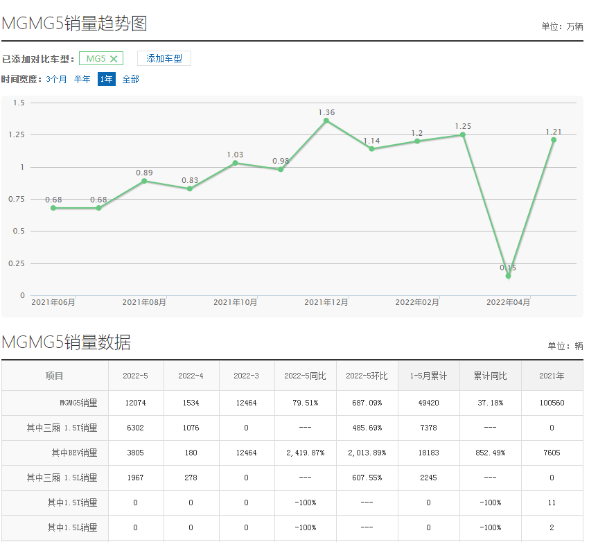Image resolution: width=589 pixels, height=542 pixels.
Task: Click the 100560 cell for 2021年
Action: point(552,403)
